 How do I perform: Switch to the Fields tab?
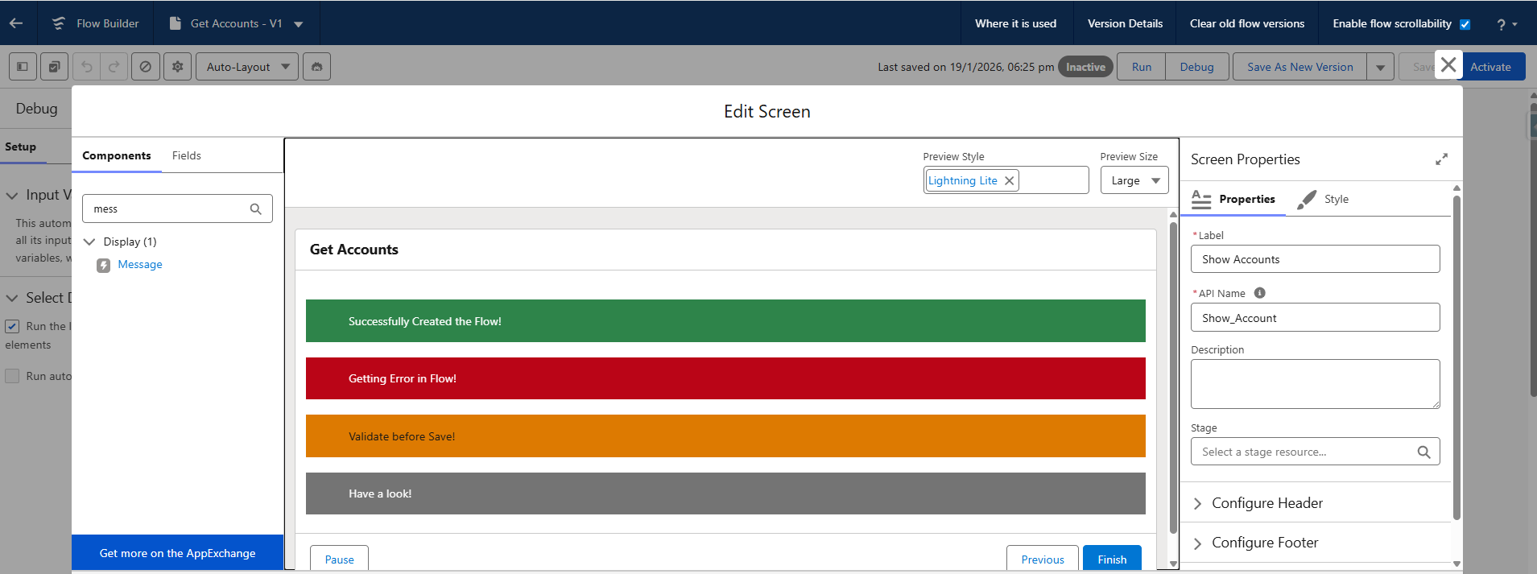click(186, 156)
